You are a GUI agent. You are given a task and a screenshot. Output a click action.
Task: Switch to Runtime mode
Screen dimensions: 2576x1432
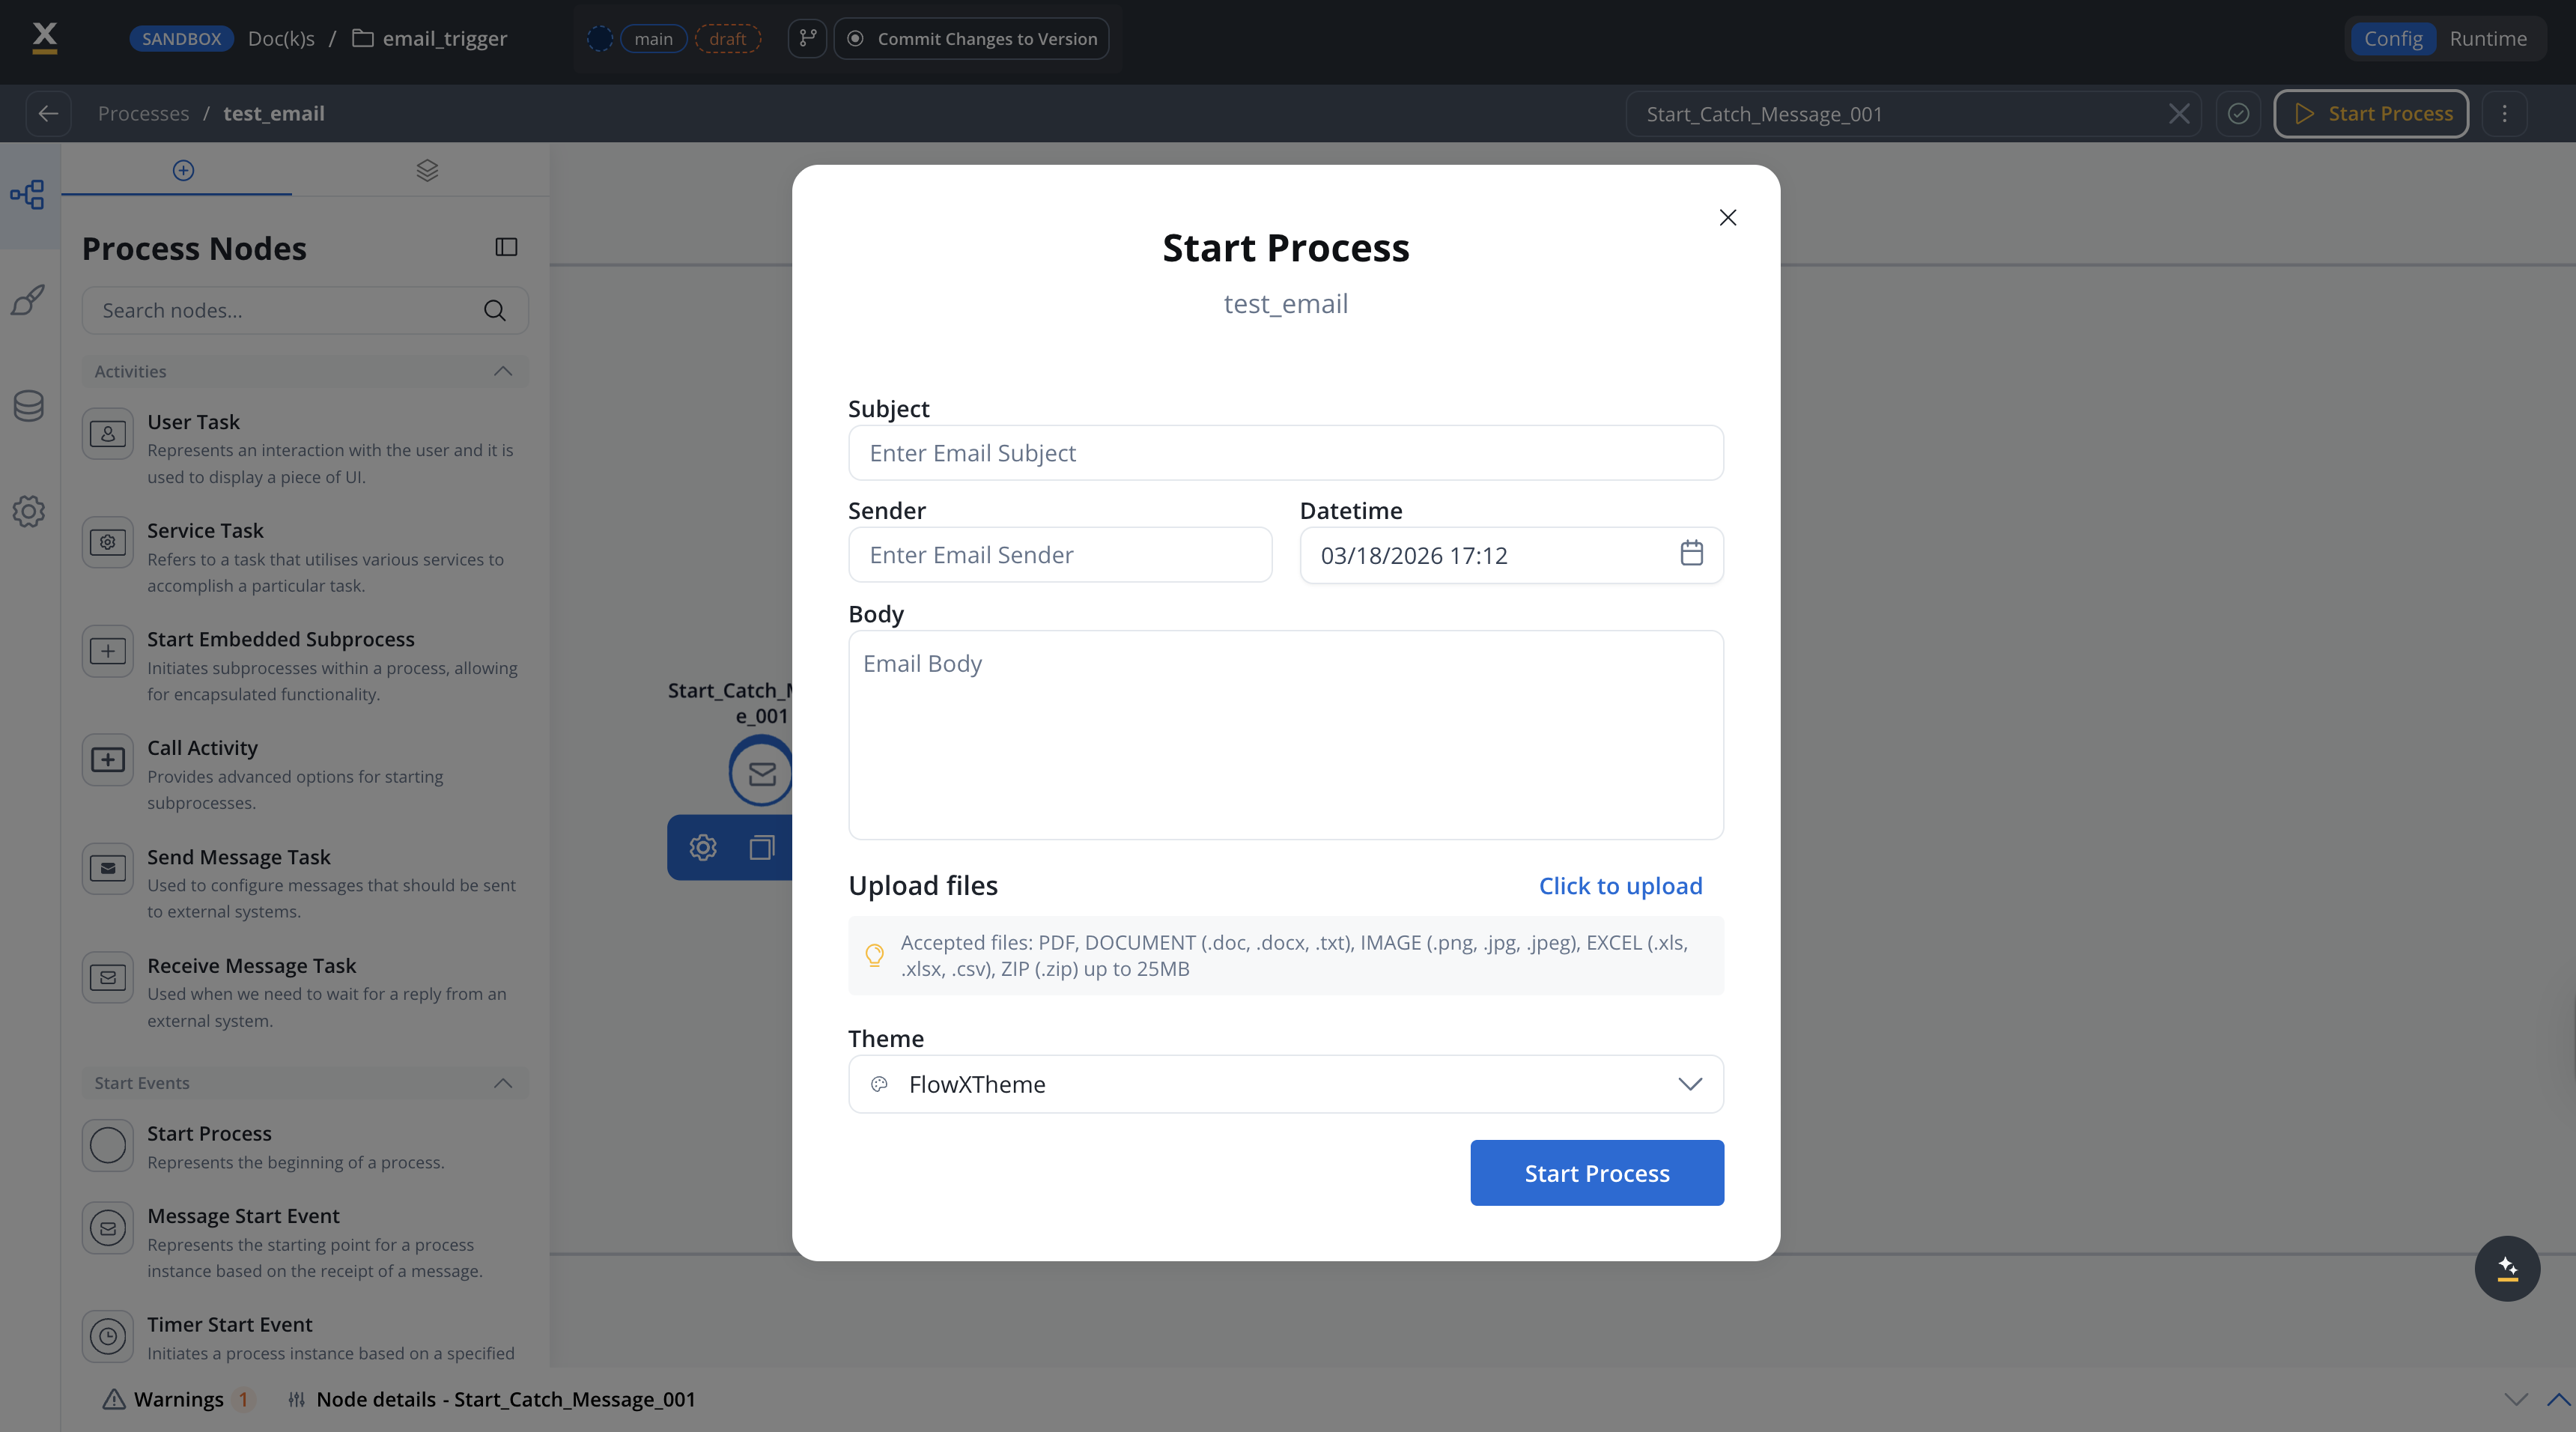point(2487,38)
